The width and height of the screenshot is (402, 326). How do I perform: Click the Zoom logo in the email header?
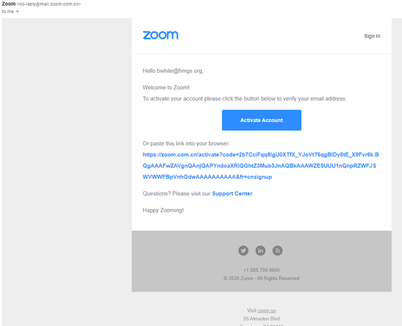[160, 35]
